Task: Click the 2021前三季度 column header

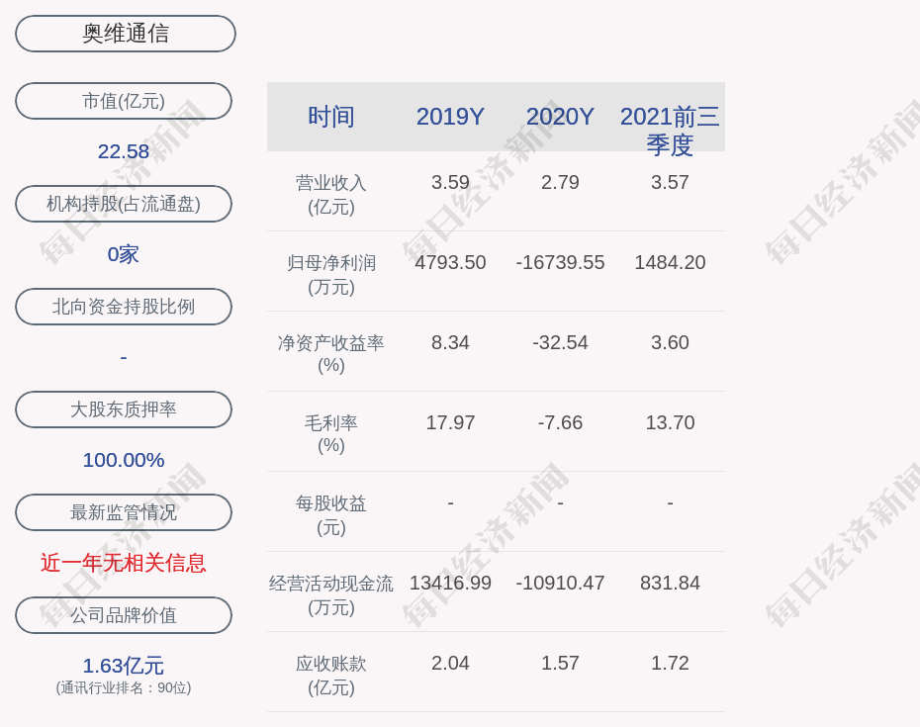Action: [670, 131]
